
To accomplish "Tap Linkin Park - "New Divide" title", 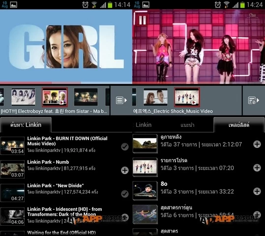I will click(56, 185).
